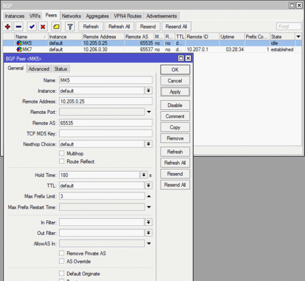The image size is (305, 281).
Task: Switch to the VRFs tab
Action: point(35,16)
